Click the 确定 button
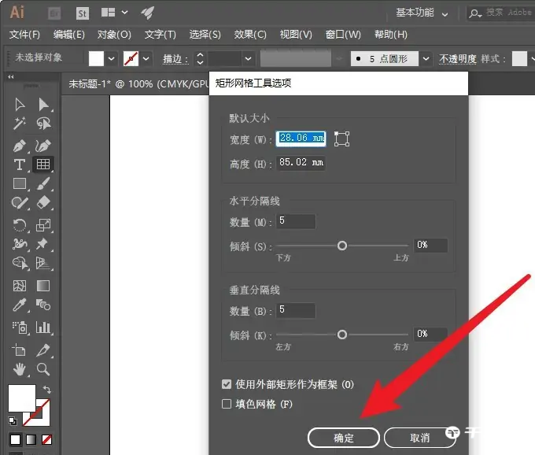 343,438
